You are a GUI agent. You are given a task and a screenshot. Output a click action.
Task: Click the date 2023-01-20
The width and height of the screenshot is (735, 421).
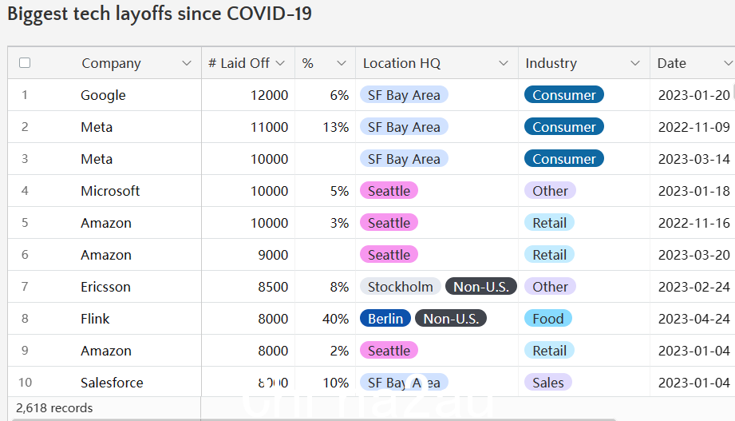[x=694, y=95]
